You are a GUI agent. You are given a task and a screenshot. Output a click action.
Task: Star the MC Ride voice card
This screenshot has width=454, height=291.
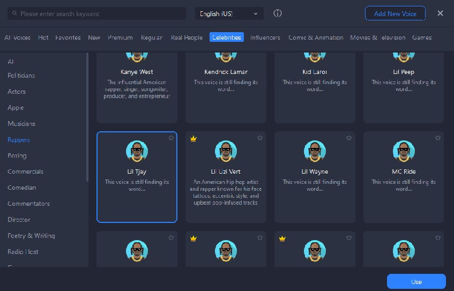[x=438, y=138]
